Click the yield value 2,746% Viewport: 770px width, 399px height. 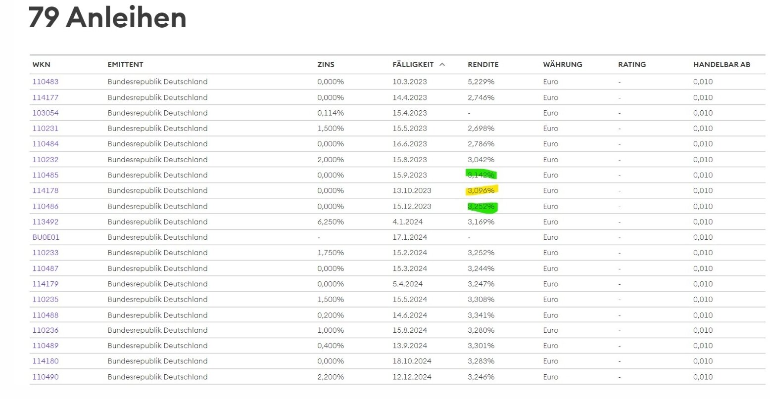pos(481,97)
